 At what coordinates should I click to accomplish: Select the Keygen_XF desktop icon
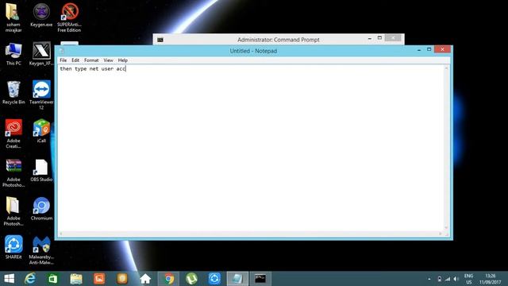pos(41,53)
